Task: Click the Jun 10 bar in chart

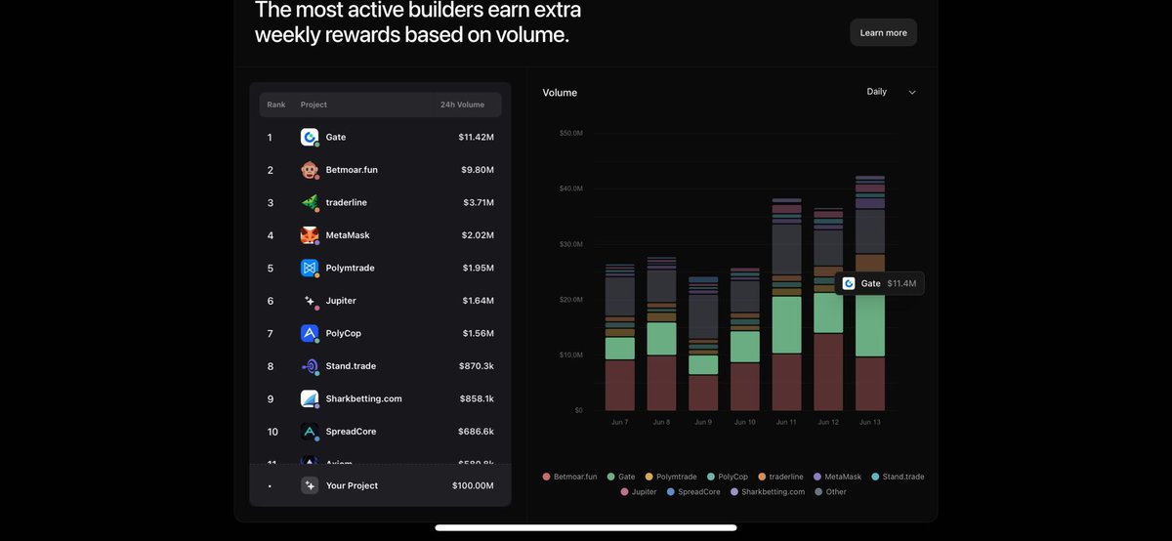Action: point(745,340)
